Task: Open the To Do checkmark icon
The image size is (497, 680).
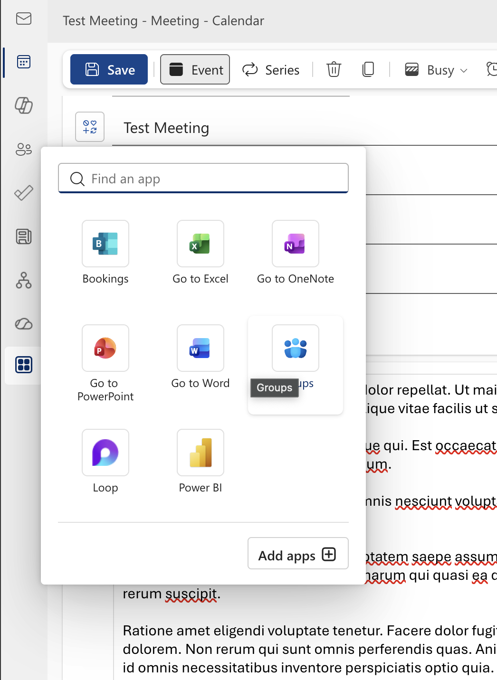Action: [x=24, y=193]
